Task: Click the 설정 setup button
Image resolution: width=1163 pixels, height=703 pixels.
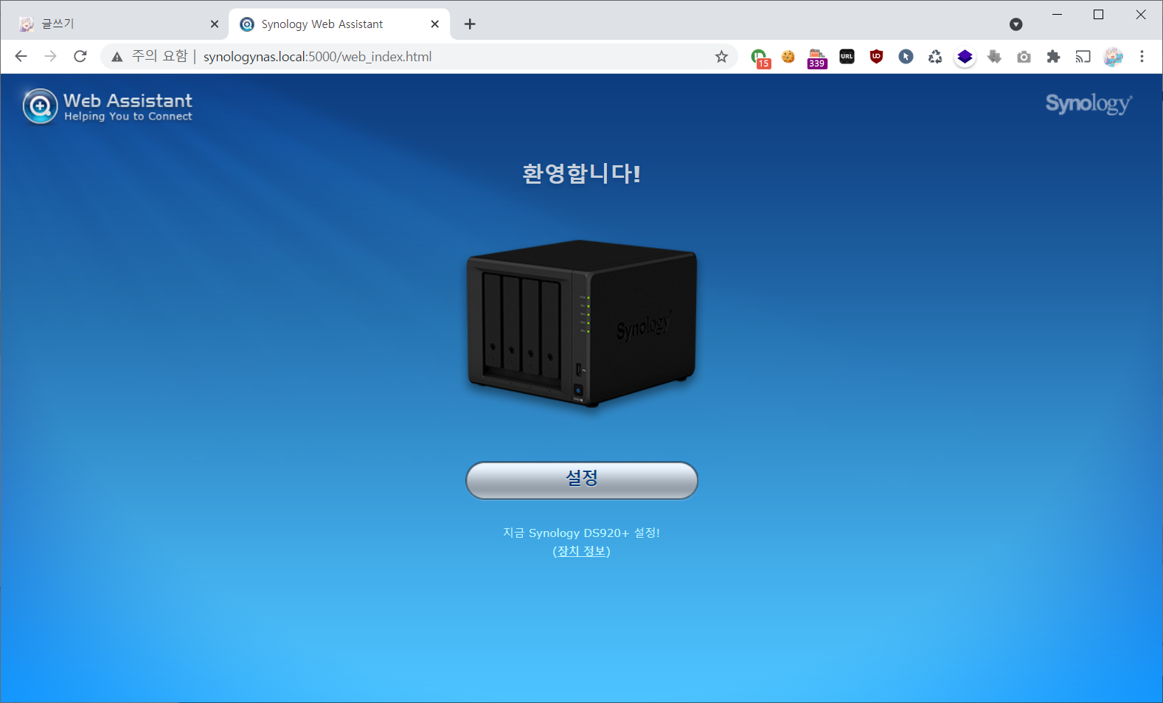Action: (x=581, y=480)
